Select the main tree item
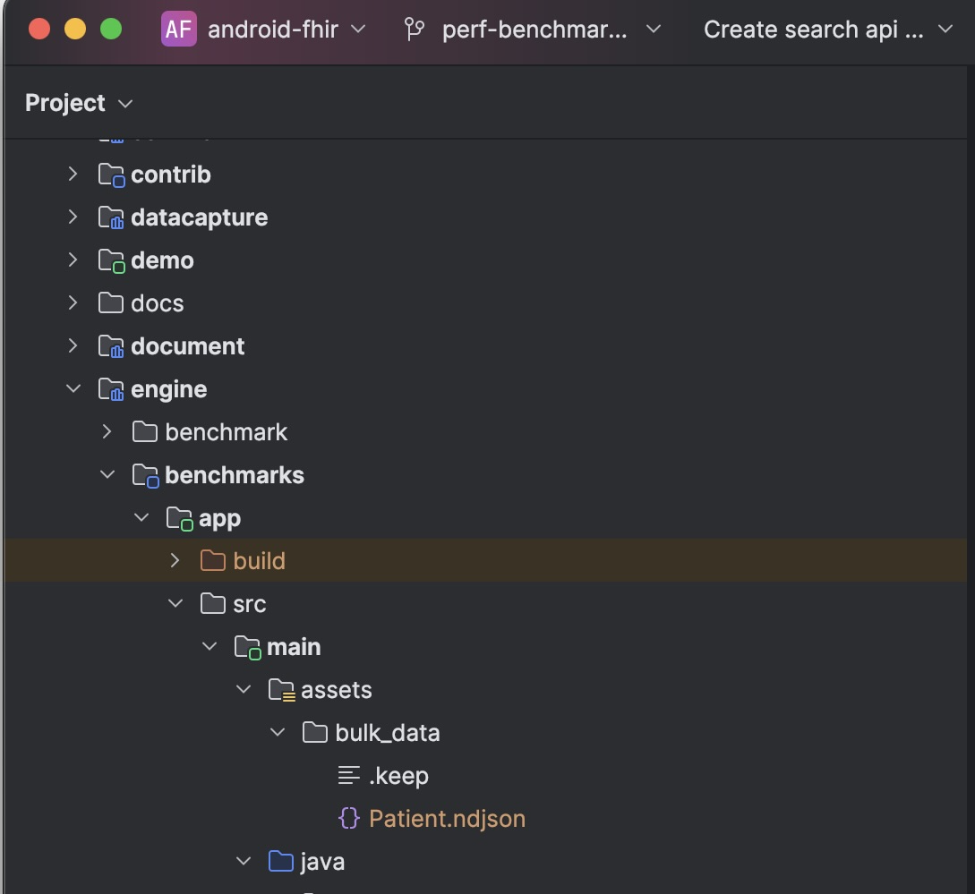 click(x=294, y=647)
